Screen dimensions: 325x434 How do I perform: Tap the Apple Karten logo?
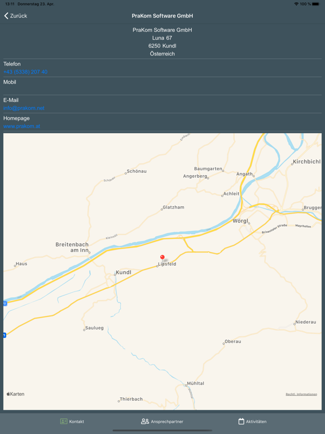pos(15,394)
